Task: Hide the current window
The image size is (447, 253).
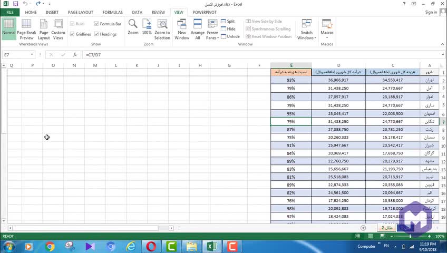Action: click(x=228, y=29)
